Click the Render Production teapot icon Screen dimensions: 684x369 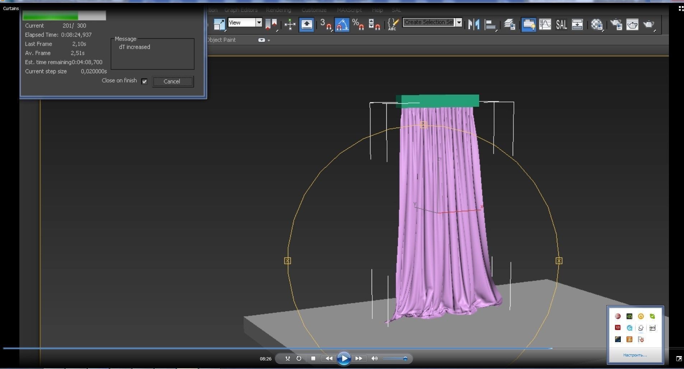pos(649,24)
